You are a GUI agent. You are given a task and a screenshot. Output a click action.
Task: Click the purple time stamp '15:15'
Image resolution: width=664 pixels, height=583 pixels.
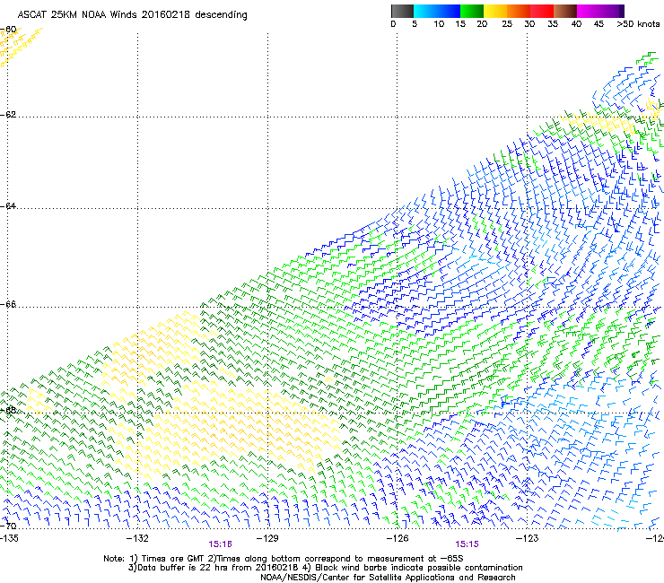[x=467, y=544]
